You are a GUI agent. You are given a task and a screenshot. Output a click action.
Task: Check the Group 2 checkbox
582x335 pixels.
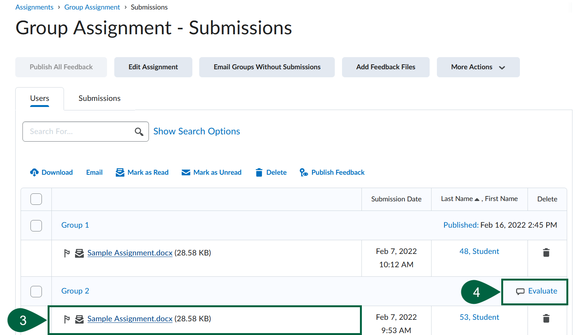pyautogui.click(x=36, y=291)
